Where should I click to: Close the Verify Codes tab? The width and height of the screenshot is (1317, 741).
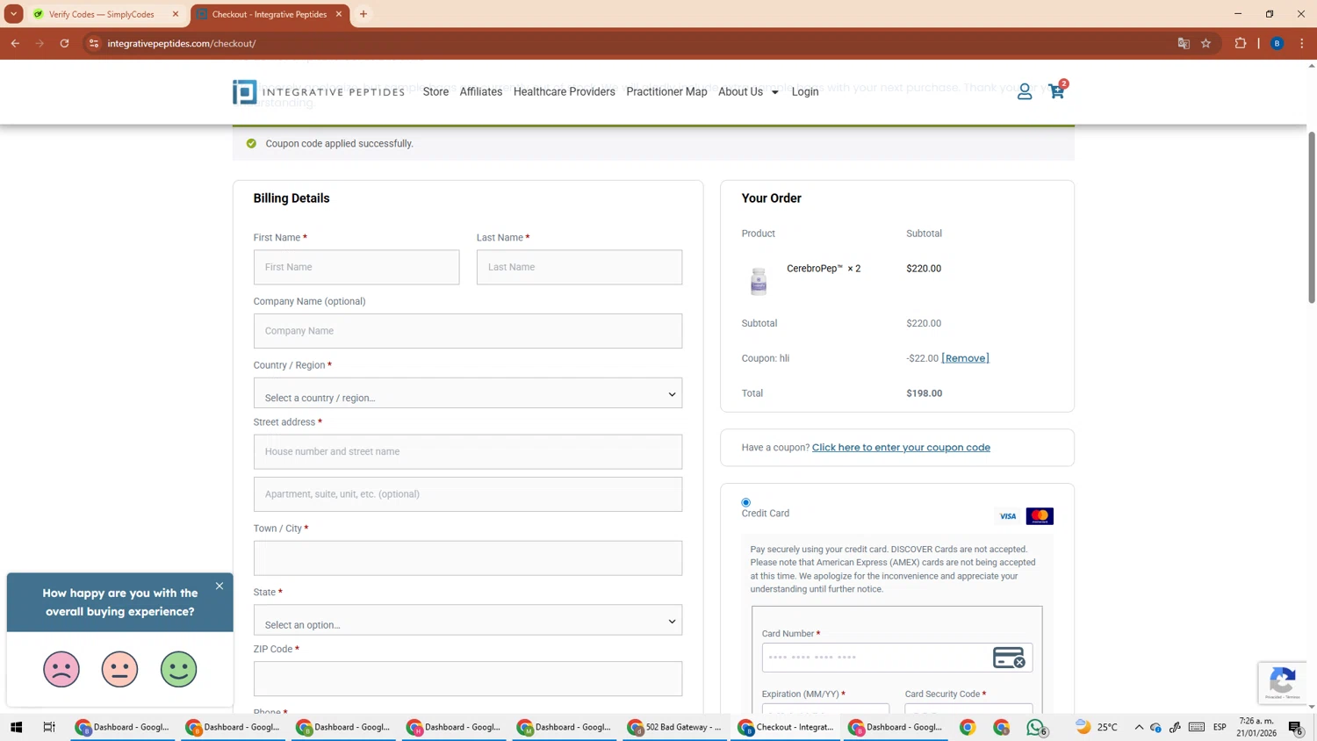click(x=176, y=14)
